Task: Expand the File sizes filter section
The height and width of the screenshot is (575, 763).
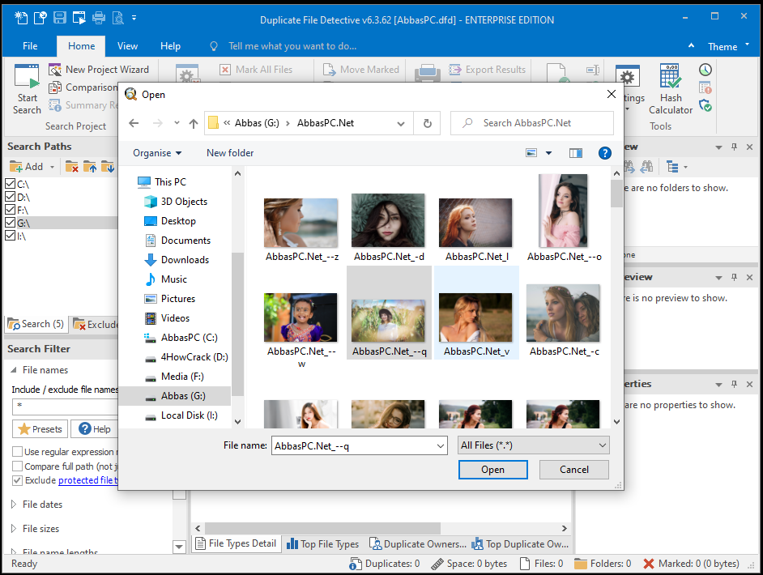Action: [14, 529]
